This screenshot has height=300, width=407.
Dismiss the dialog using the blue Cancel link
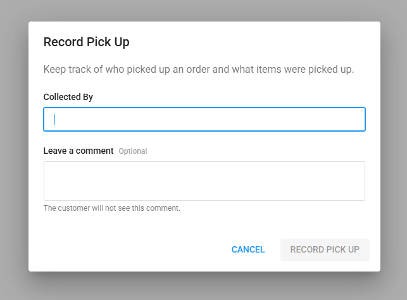[x=248, y=250]
